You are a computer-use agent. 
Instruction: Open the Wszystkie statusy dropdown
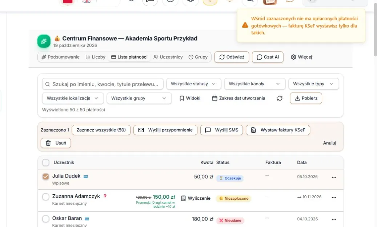coord(193,84)
